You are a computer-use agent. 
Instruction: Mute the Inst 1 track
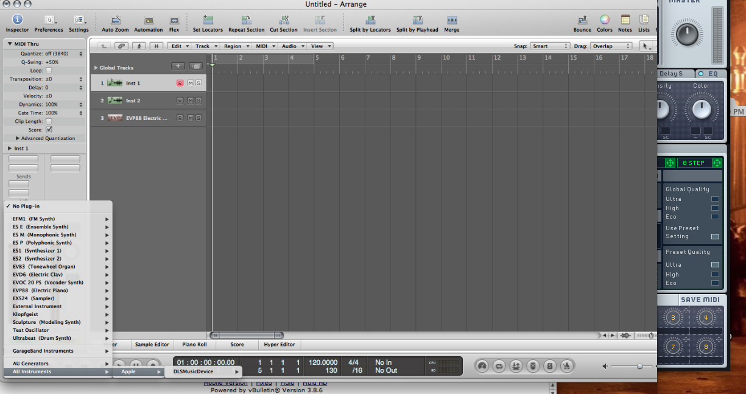click(x=191, y=83)
